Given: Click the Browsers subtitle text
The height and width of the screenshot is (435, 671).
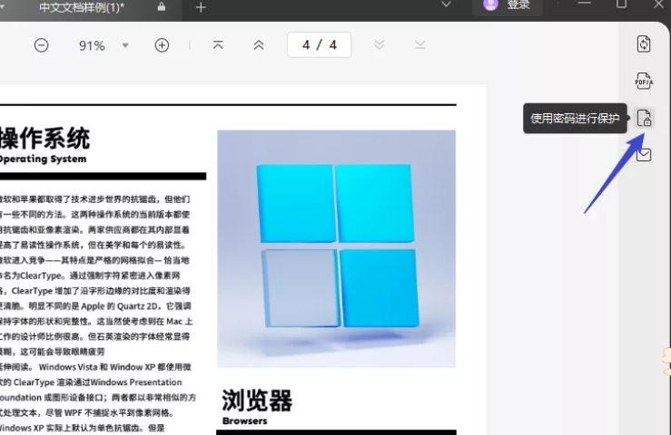Looking at the screenshot, I should (x=245, y=420).
